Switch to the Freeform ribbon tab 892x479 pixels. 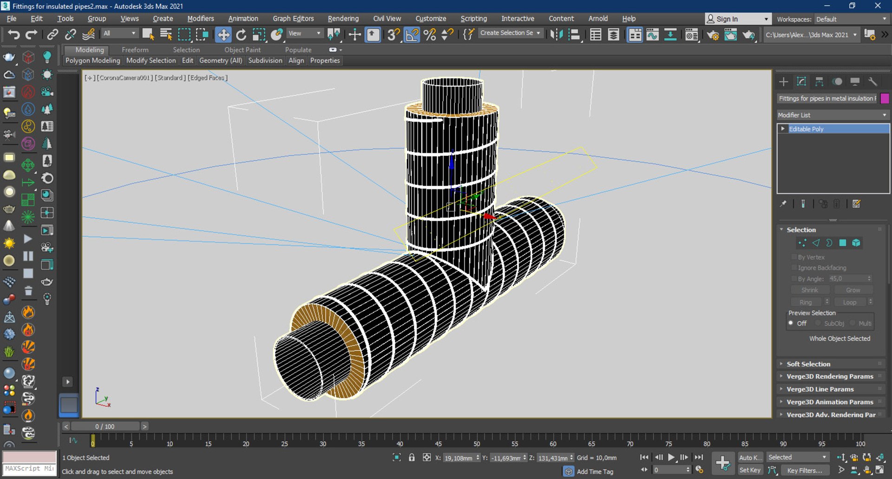tap(135, 50)
